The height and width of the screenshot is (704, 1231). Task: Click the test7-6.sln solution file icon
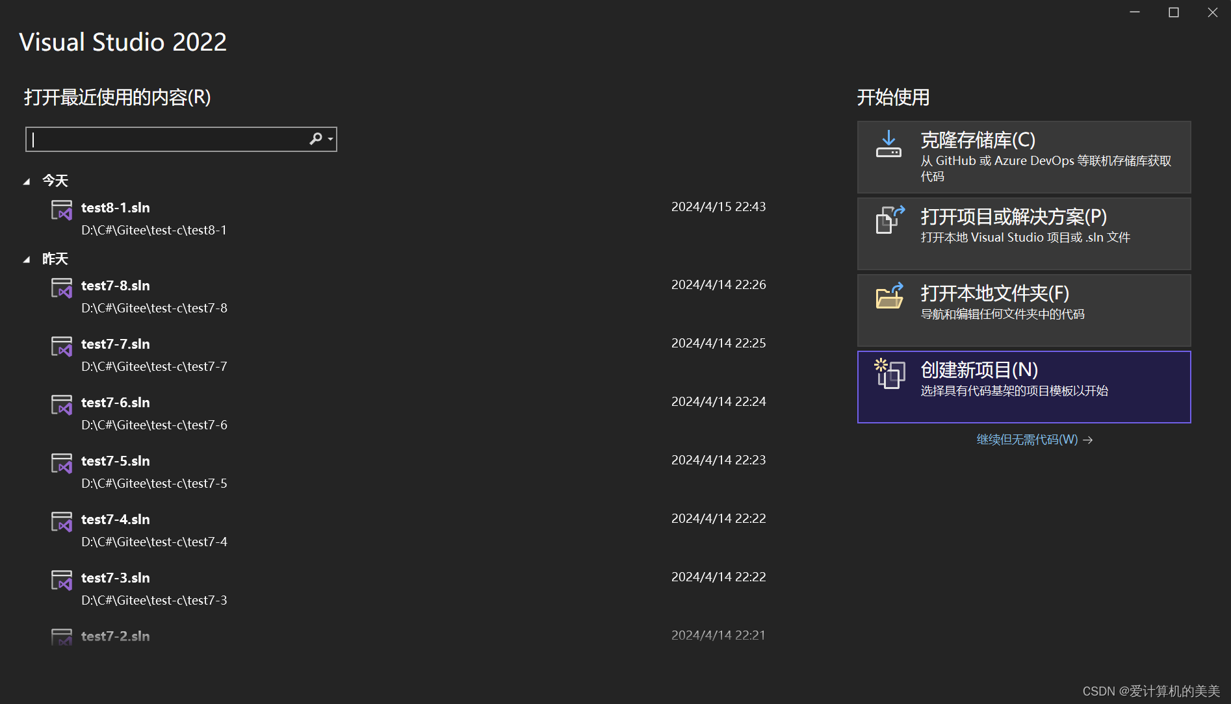point(62,405)
